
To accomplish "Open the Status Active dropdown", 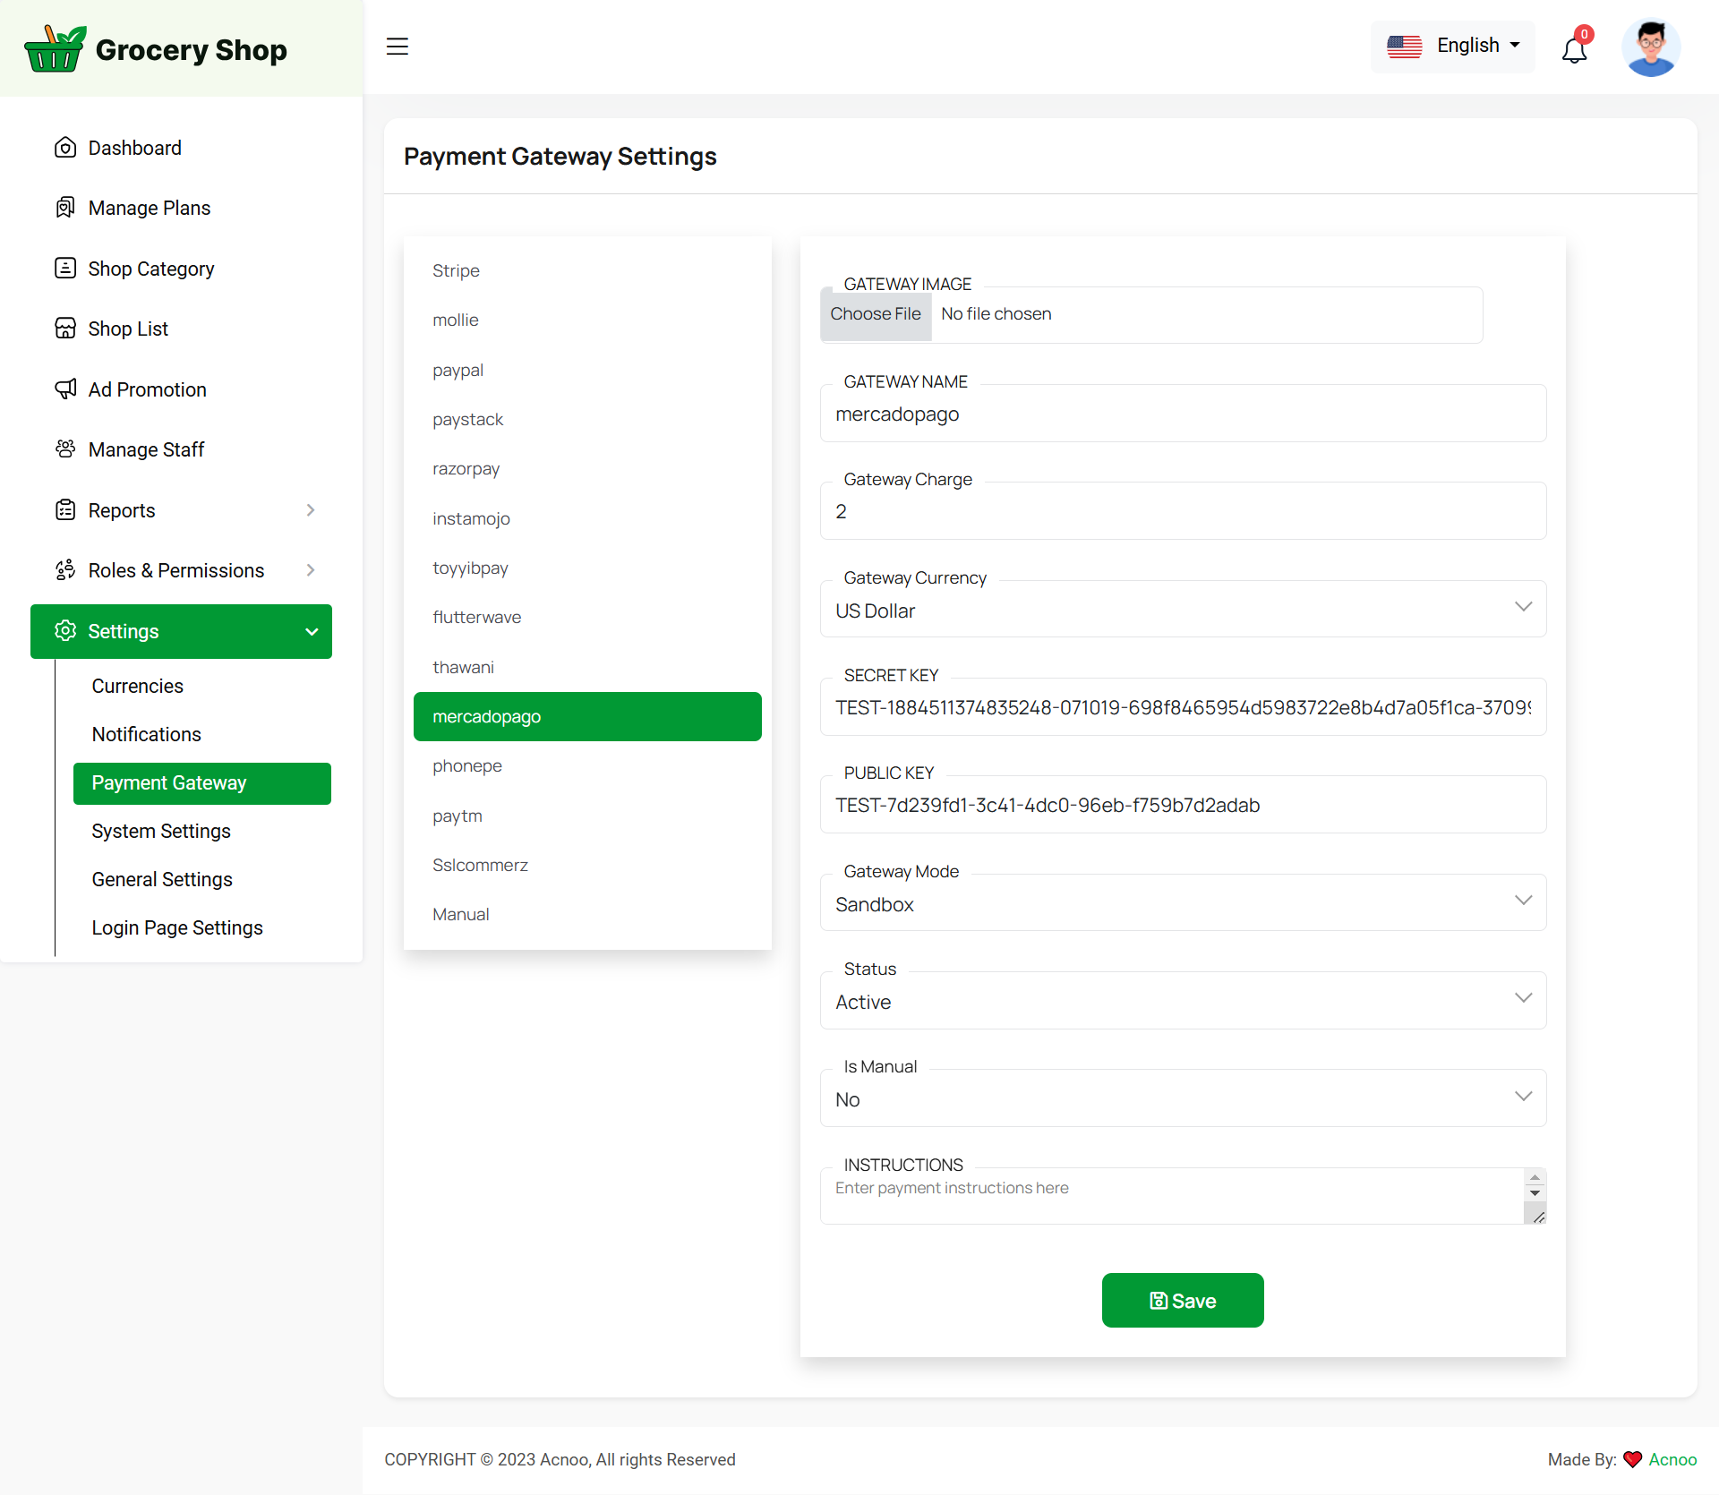I will pyautogui.click(x=1183, y=1002).
